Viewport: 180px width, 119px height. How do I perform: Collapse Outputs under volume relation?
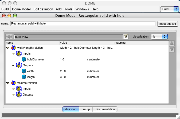(13, 95)
